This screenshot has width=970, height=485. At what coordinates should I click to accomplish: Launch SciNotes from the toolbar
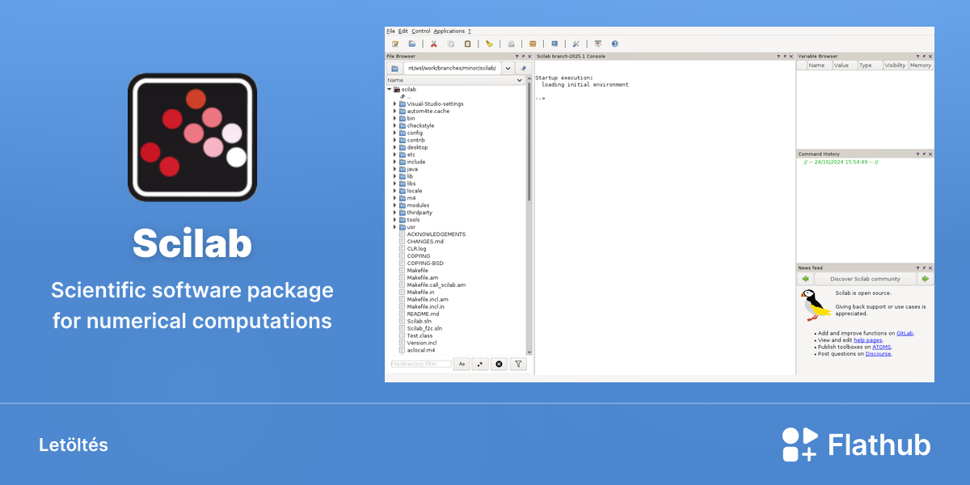(x=395, y=44)
